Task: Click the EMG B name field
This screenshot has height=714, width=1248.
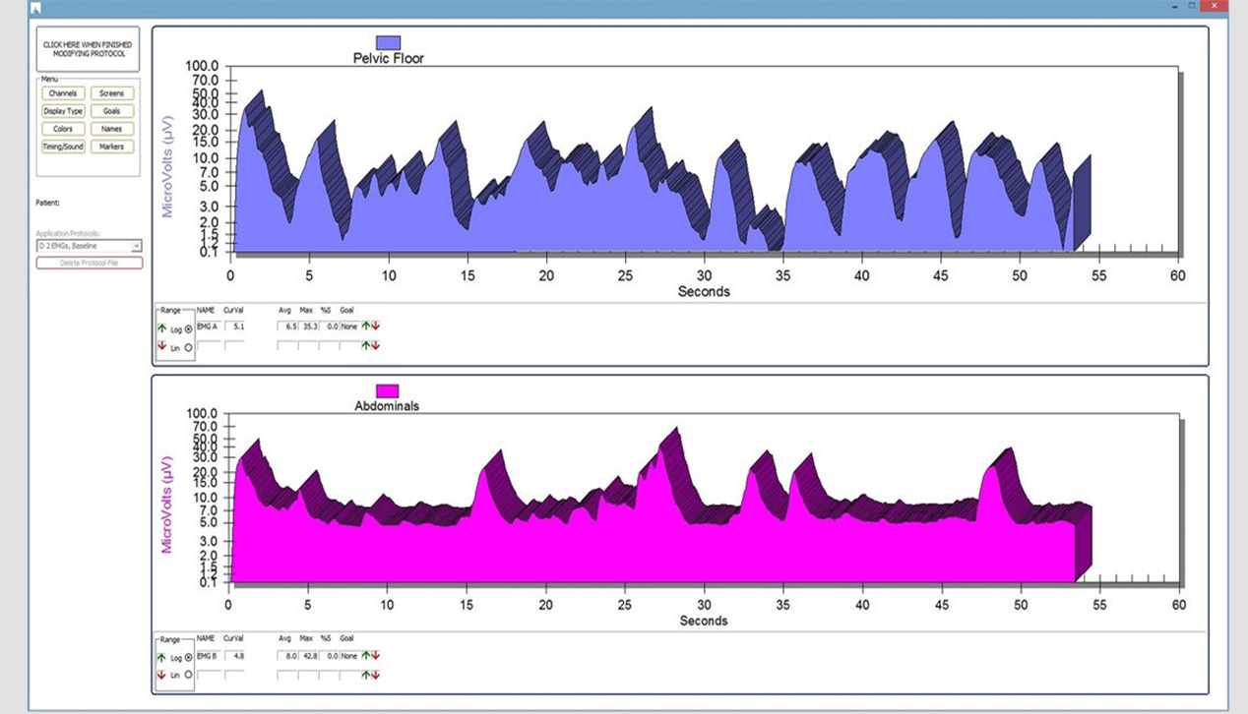Action: click(208, 654)
